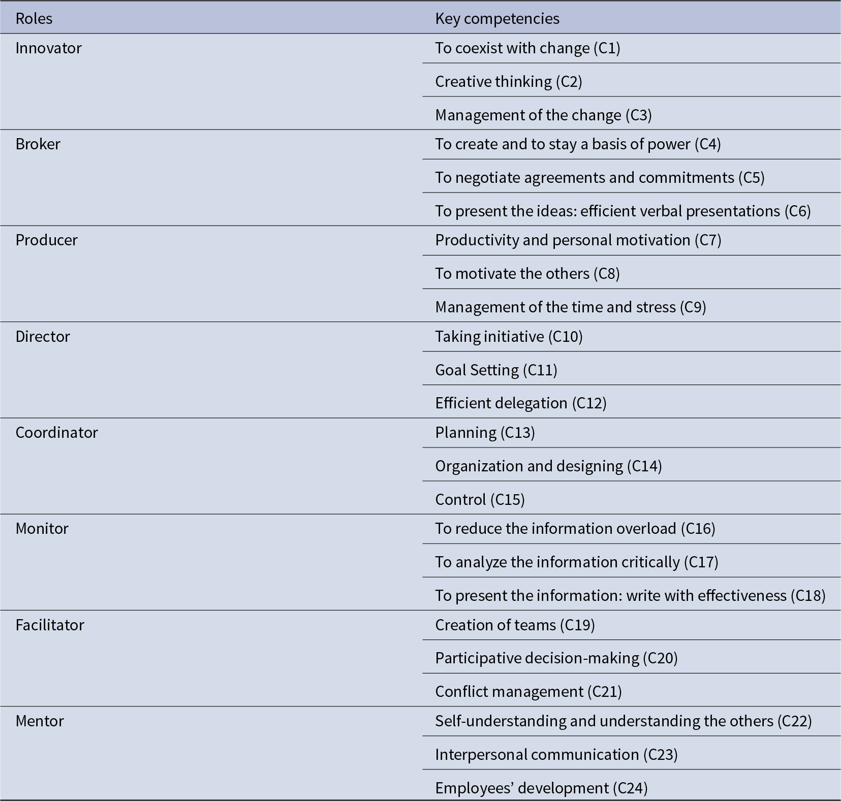Click the Roles column header
This screenshot has width=841, height=801.
click(x=34, y=18)
